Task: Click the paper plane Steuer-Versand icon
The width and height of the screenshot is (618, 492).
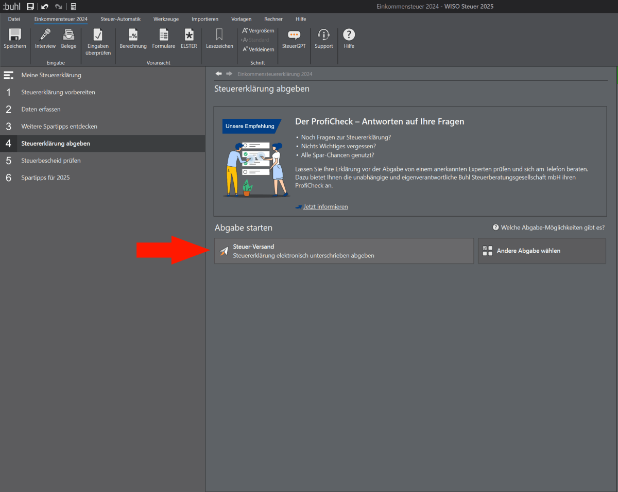Action: coord(224,251)
